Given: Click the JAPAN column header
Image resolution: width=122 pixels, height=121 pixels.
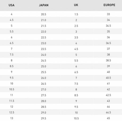Looking at the screenshot, I should tap(44, 5).
